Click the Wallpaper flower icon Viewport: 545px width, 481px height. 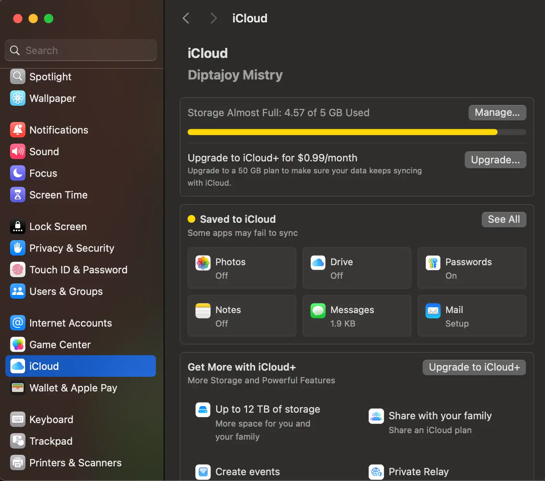(18, 98)
